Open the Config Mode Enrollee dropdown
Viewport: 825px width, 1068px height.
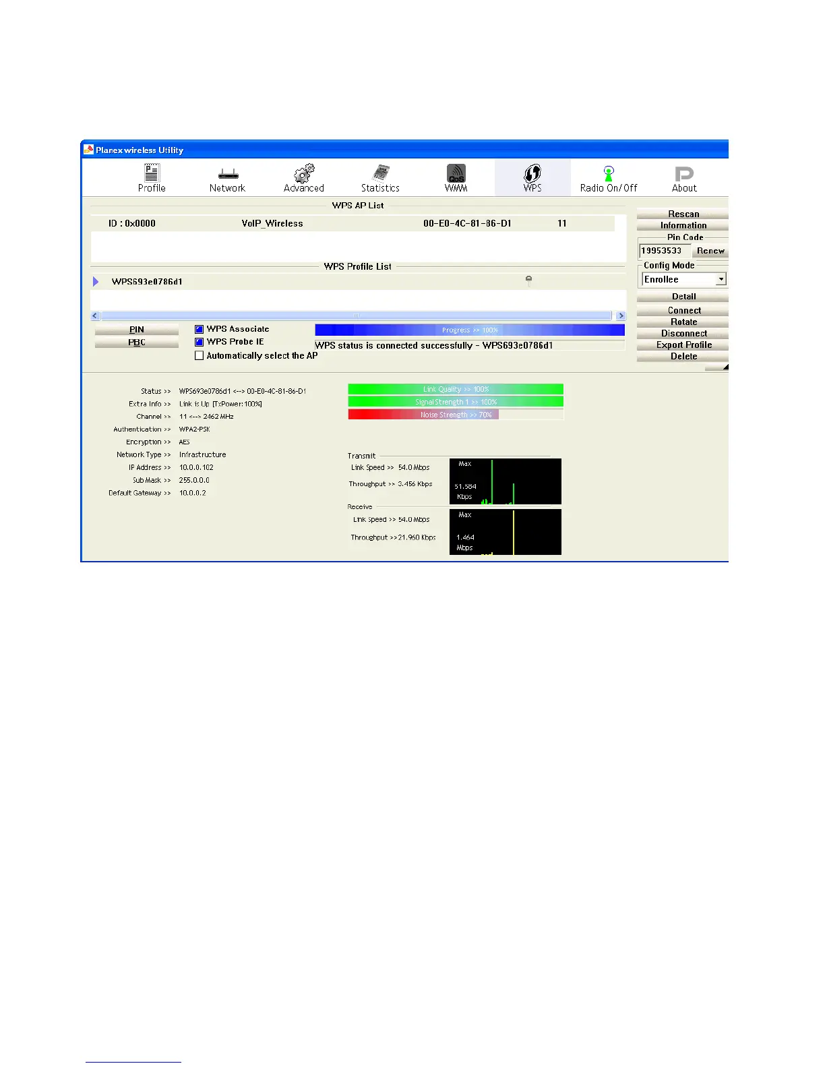pyautogui.click(x=721, y=279)
